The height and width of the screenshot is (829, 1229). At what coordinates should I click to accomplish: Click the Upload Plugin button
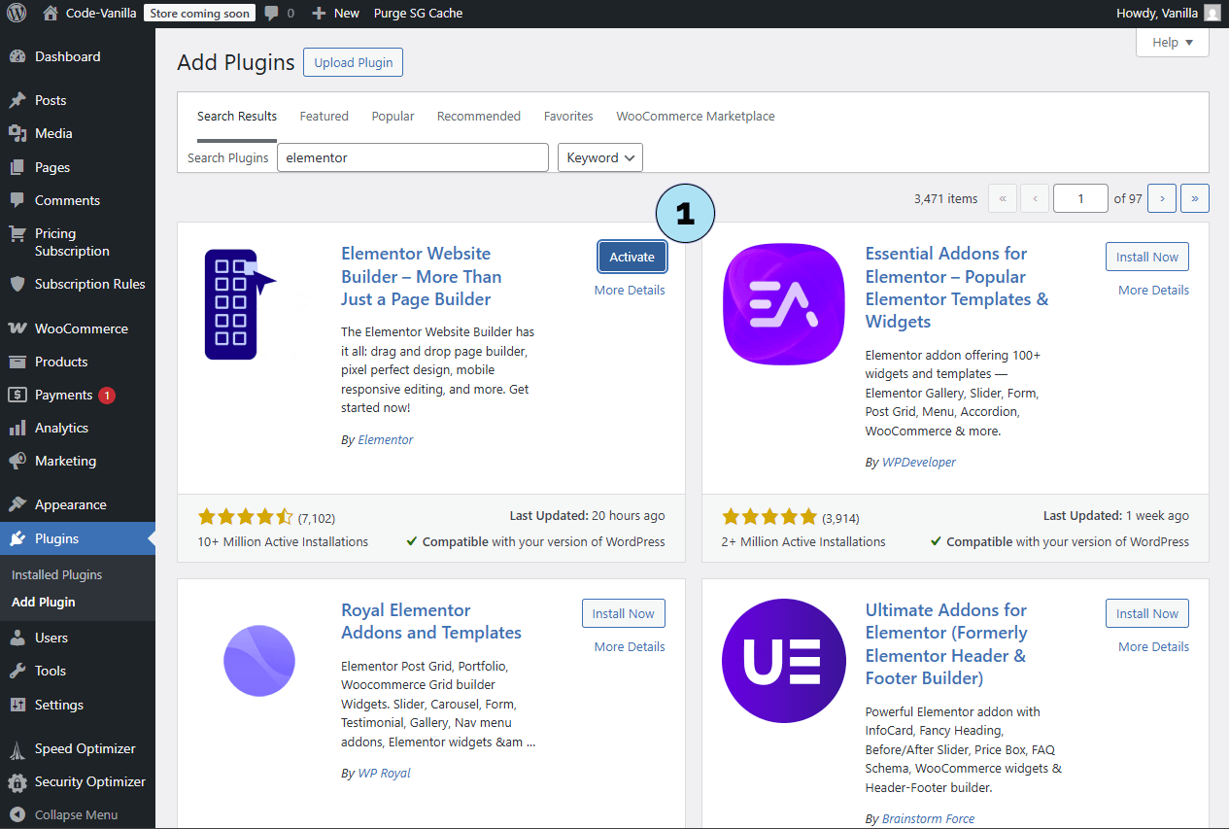tap(353, 62)
